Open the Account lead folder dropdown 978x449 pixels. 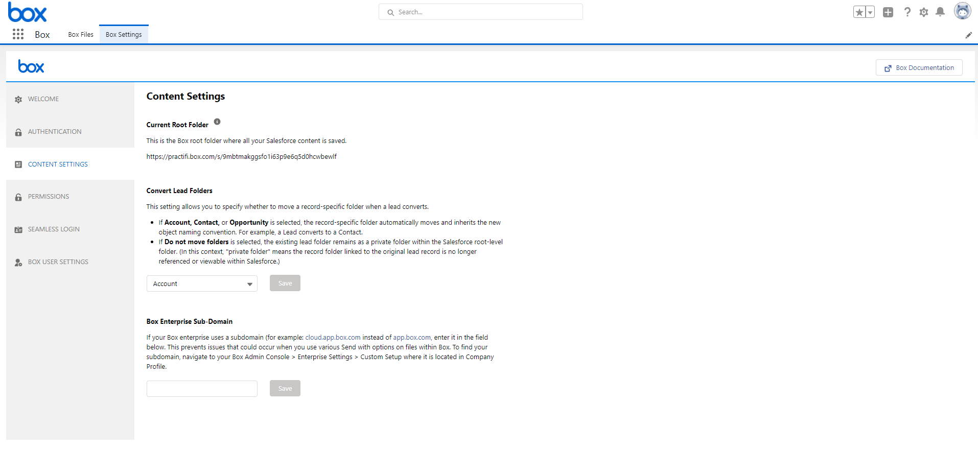coord(202,283)
